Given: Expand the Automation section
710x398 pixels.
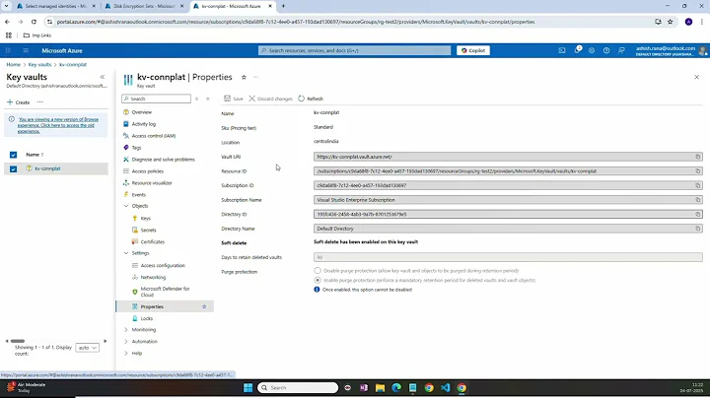Looking at the screenshot, I should [x=126, y=342].
